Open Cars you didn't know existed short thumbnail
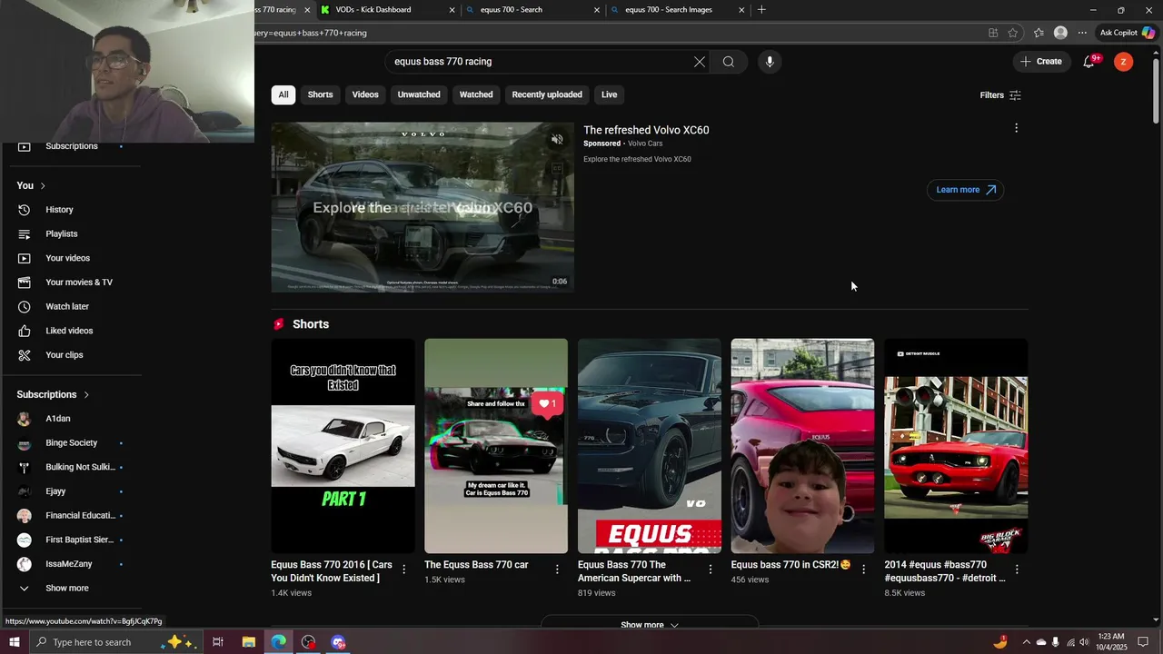This screenshot has height=654, width=1163. (x=343, y=446)
